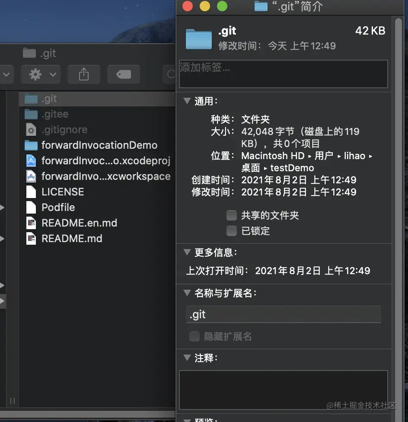
Task: Click the Share icon in Finder toolbar
Action: pos(84,74)
